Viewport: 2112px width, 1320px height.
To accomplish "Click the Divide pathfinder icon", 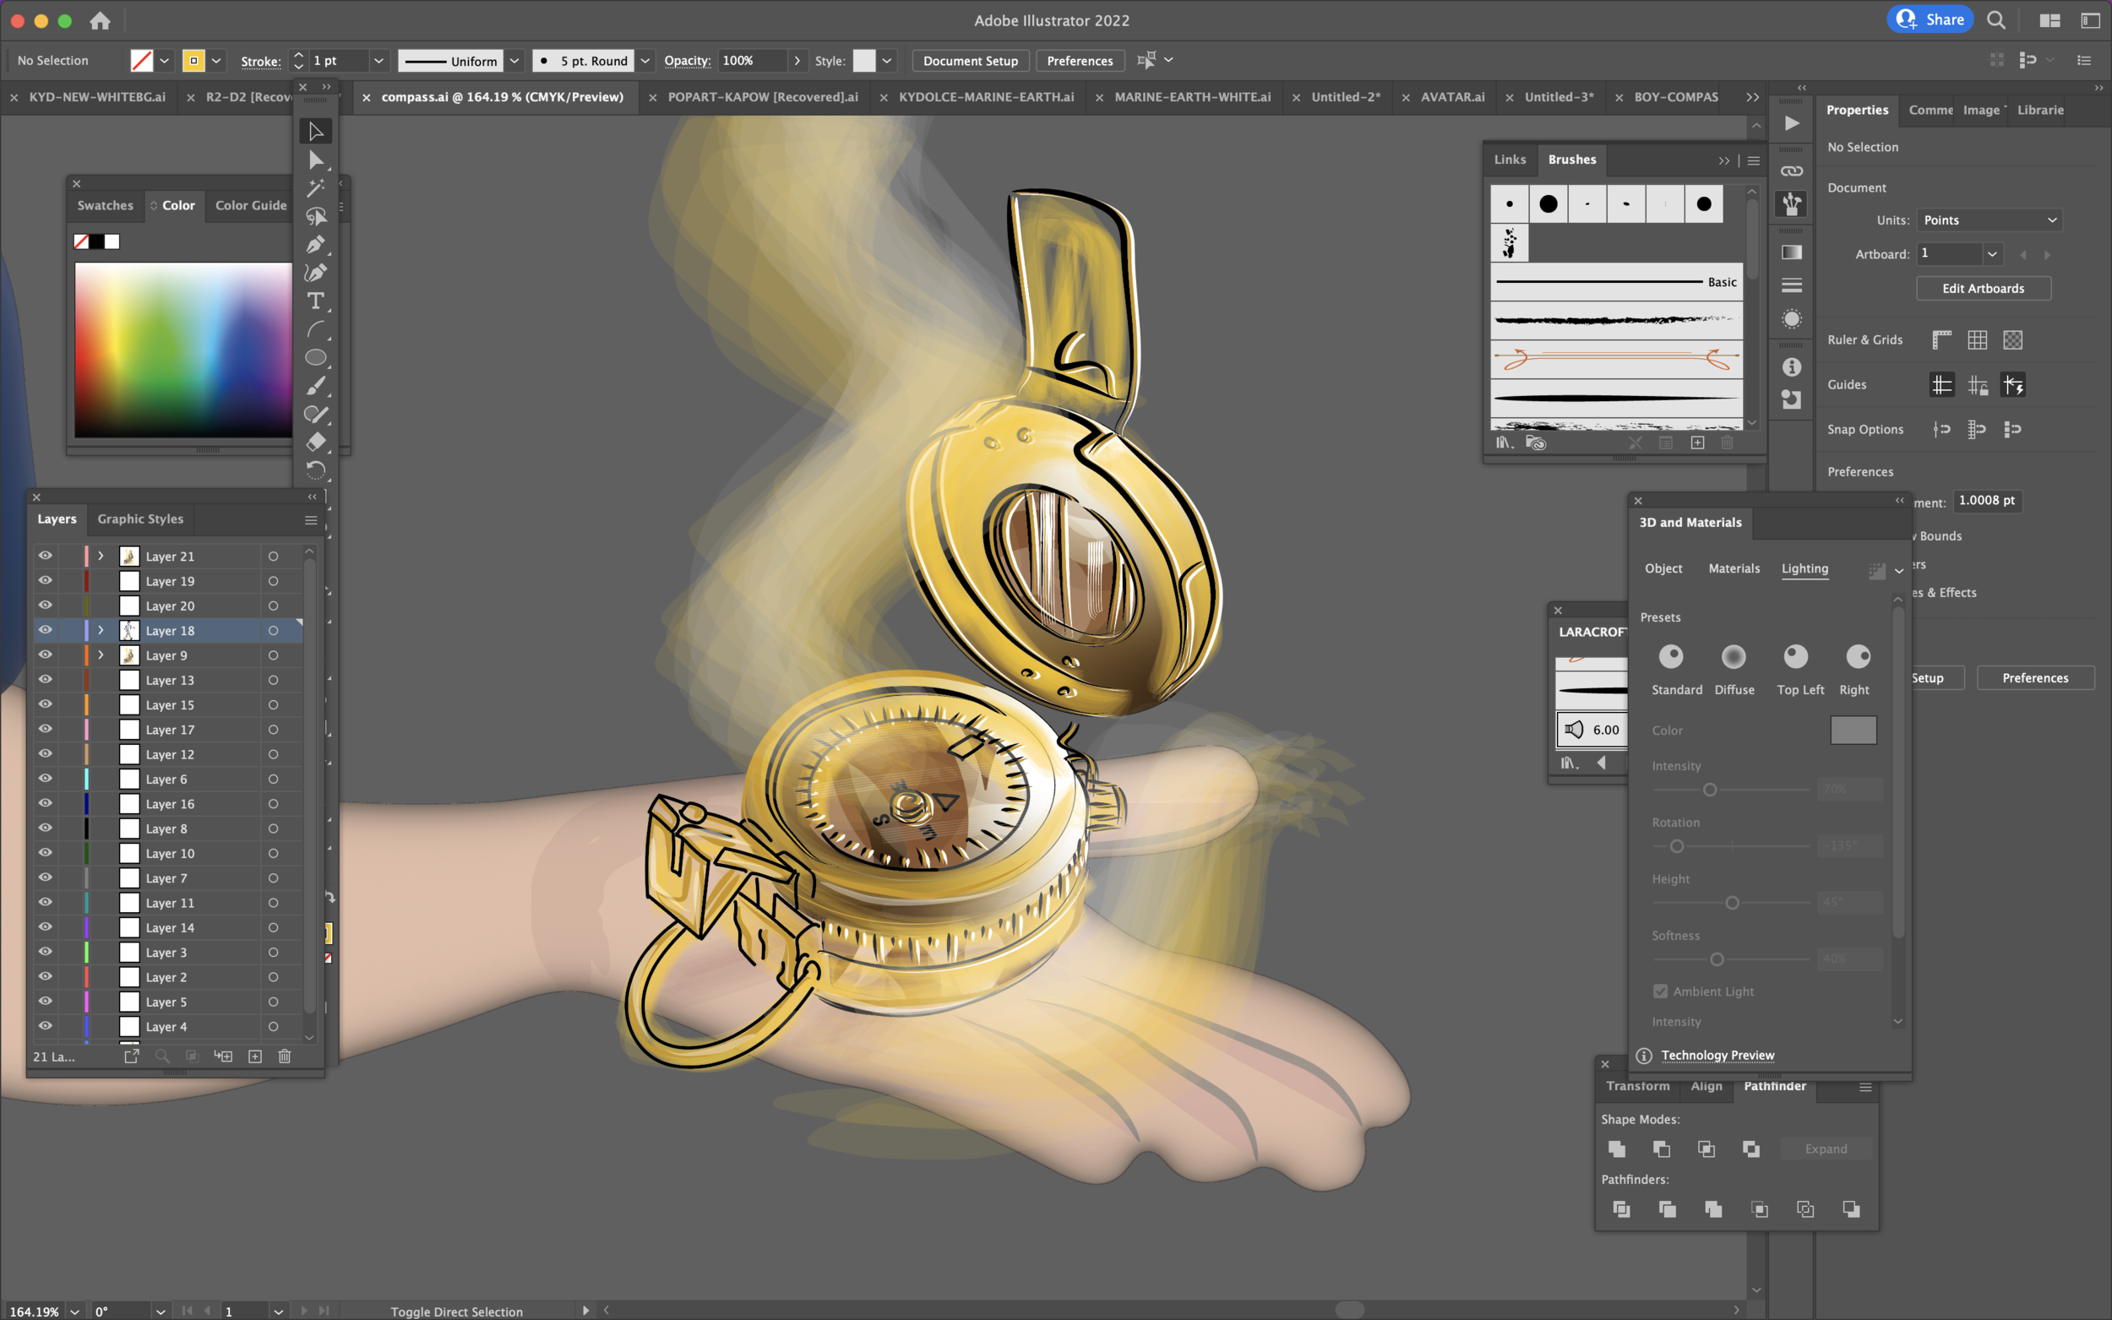I will coord(1621,1209).
